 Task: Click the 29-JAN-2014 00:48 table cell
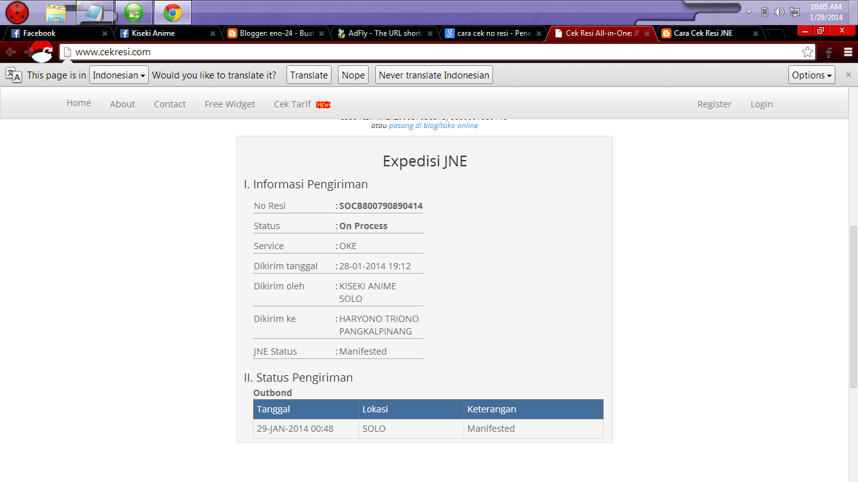coord(306,429)
